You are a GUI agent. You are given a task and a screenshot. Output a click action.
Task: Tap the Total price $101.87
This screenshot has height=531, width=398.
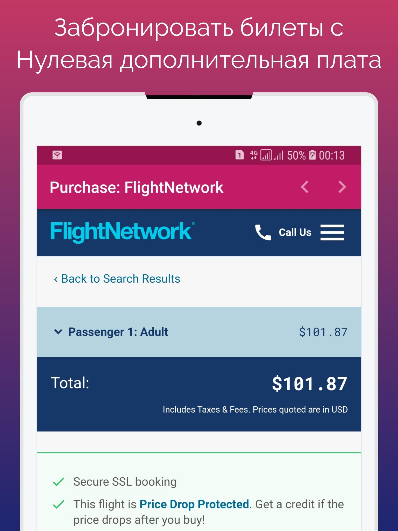(x=309, y=383)
